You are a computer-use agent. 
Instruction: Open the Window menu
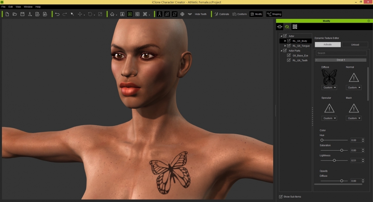(x=28, y=7)
